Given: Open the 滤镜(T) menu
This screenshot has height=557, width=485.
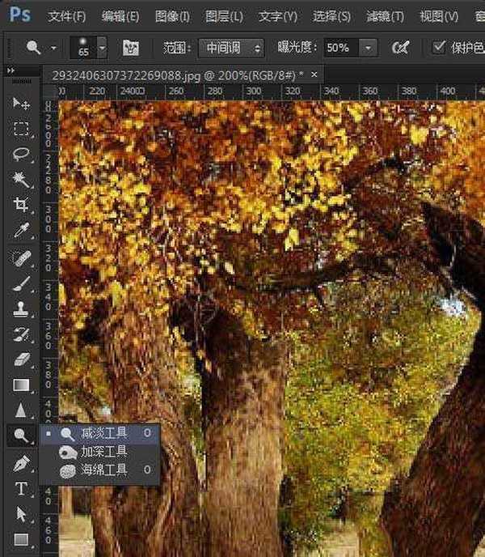Looking at the screenshot, I should click(385, 16).
